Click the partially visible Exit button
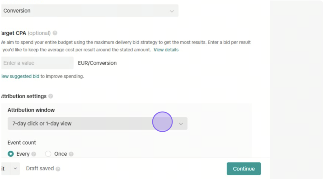The height and width of the screenshot is (179, 323). coord(6,169)
